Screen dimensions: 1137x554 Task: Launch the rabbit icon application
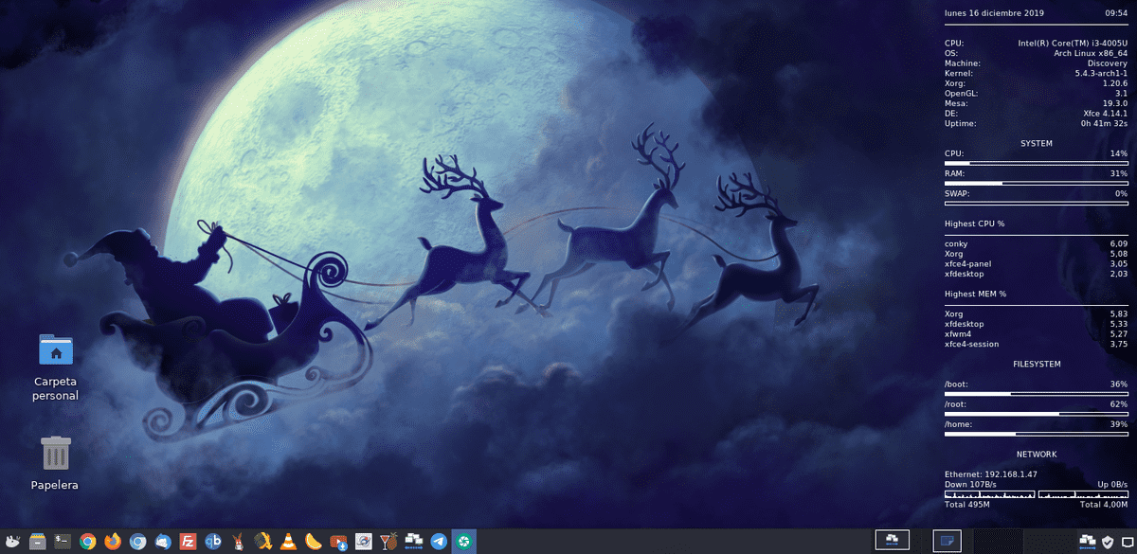click(x=239, y=542)
